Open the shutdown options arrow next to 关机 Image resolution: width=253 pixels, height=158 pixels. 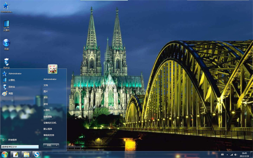[57, 145]
